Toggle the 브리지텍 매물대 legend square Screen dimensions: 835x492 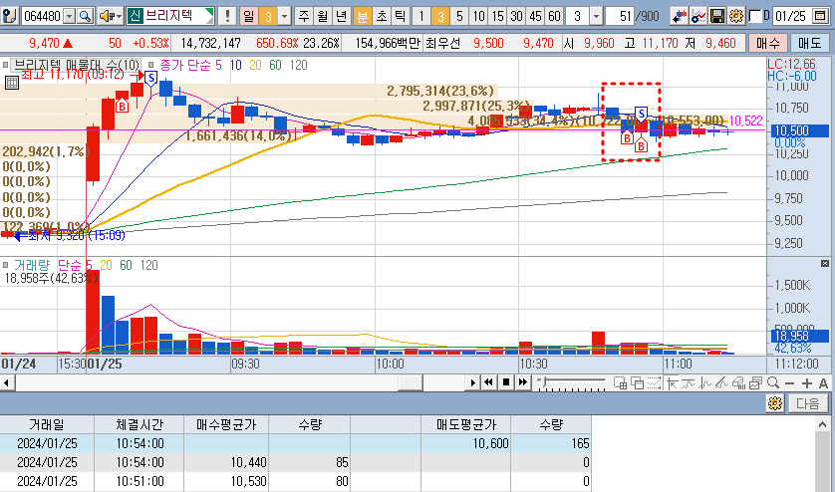[5, 65]
